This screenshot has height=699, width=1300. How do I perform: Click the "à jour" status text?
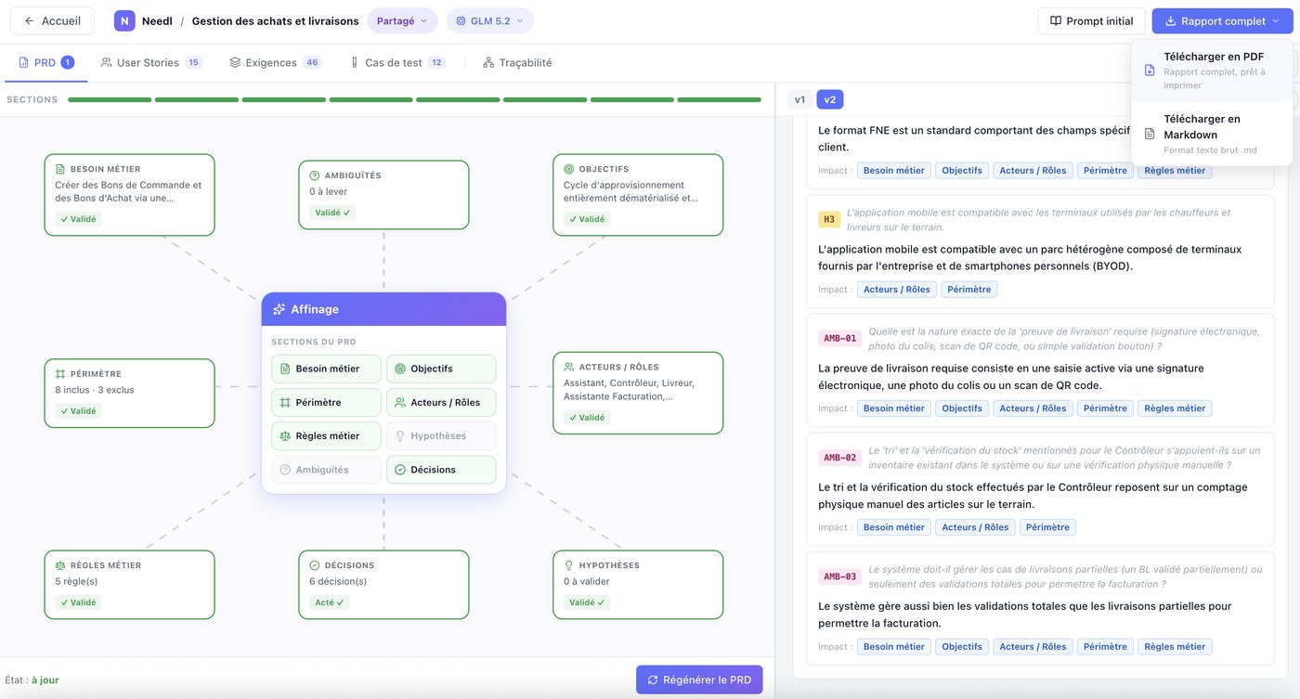[x=45, y=680]
